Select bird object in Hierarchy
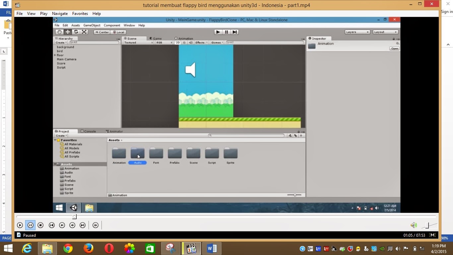The image size is (453, 255). (x=60, y=51)
